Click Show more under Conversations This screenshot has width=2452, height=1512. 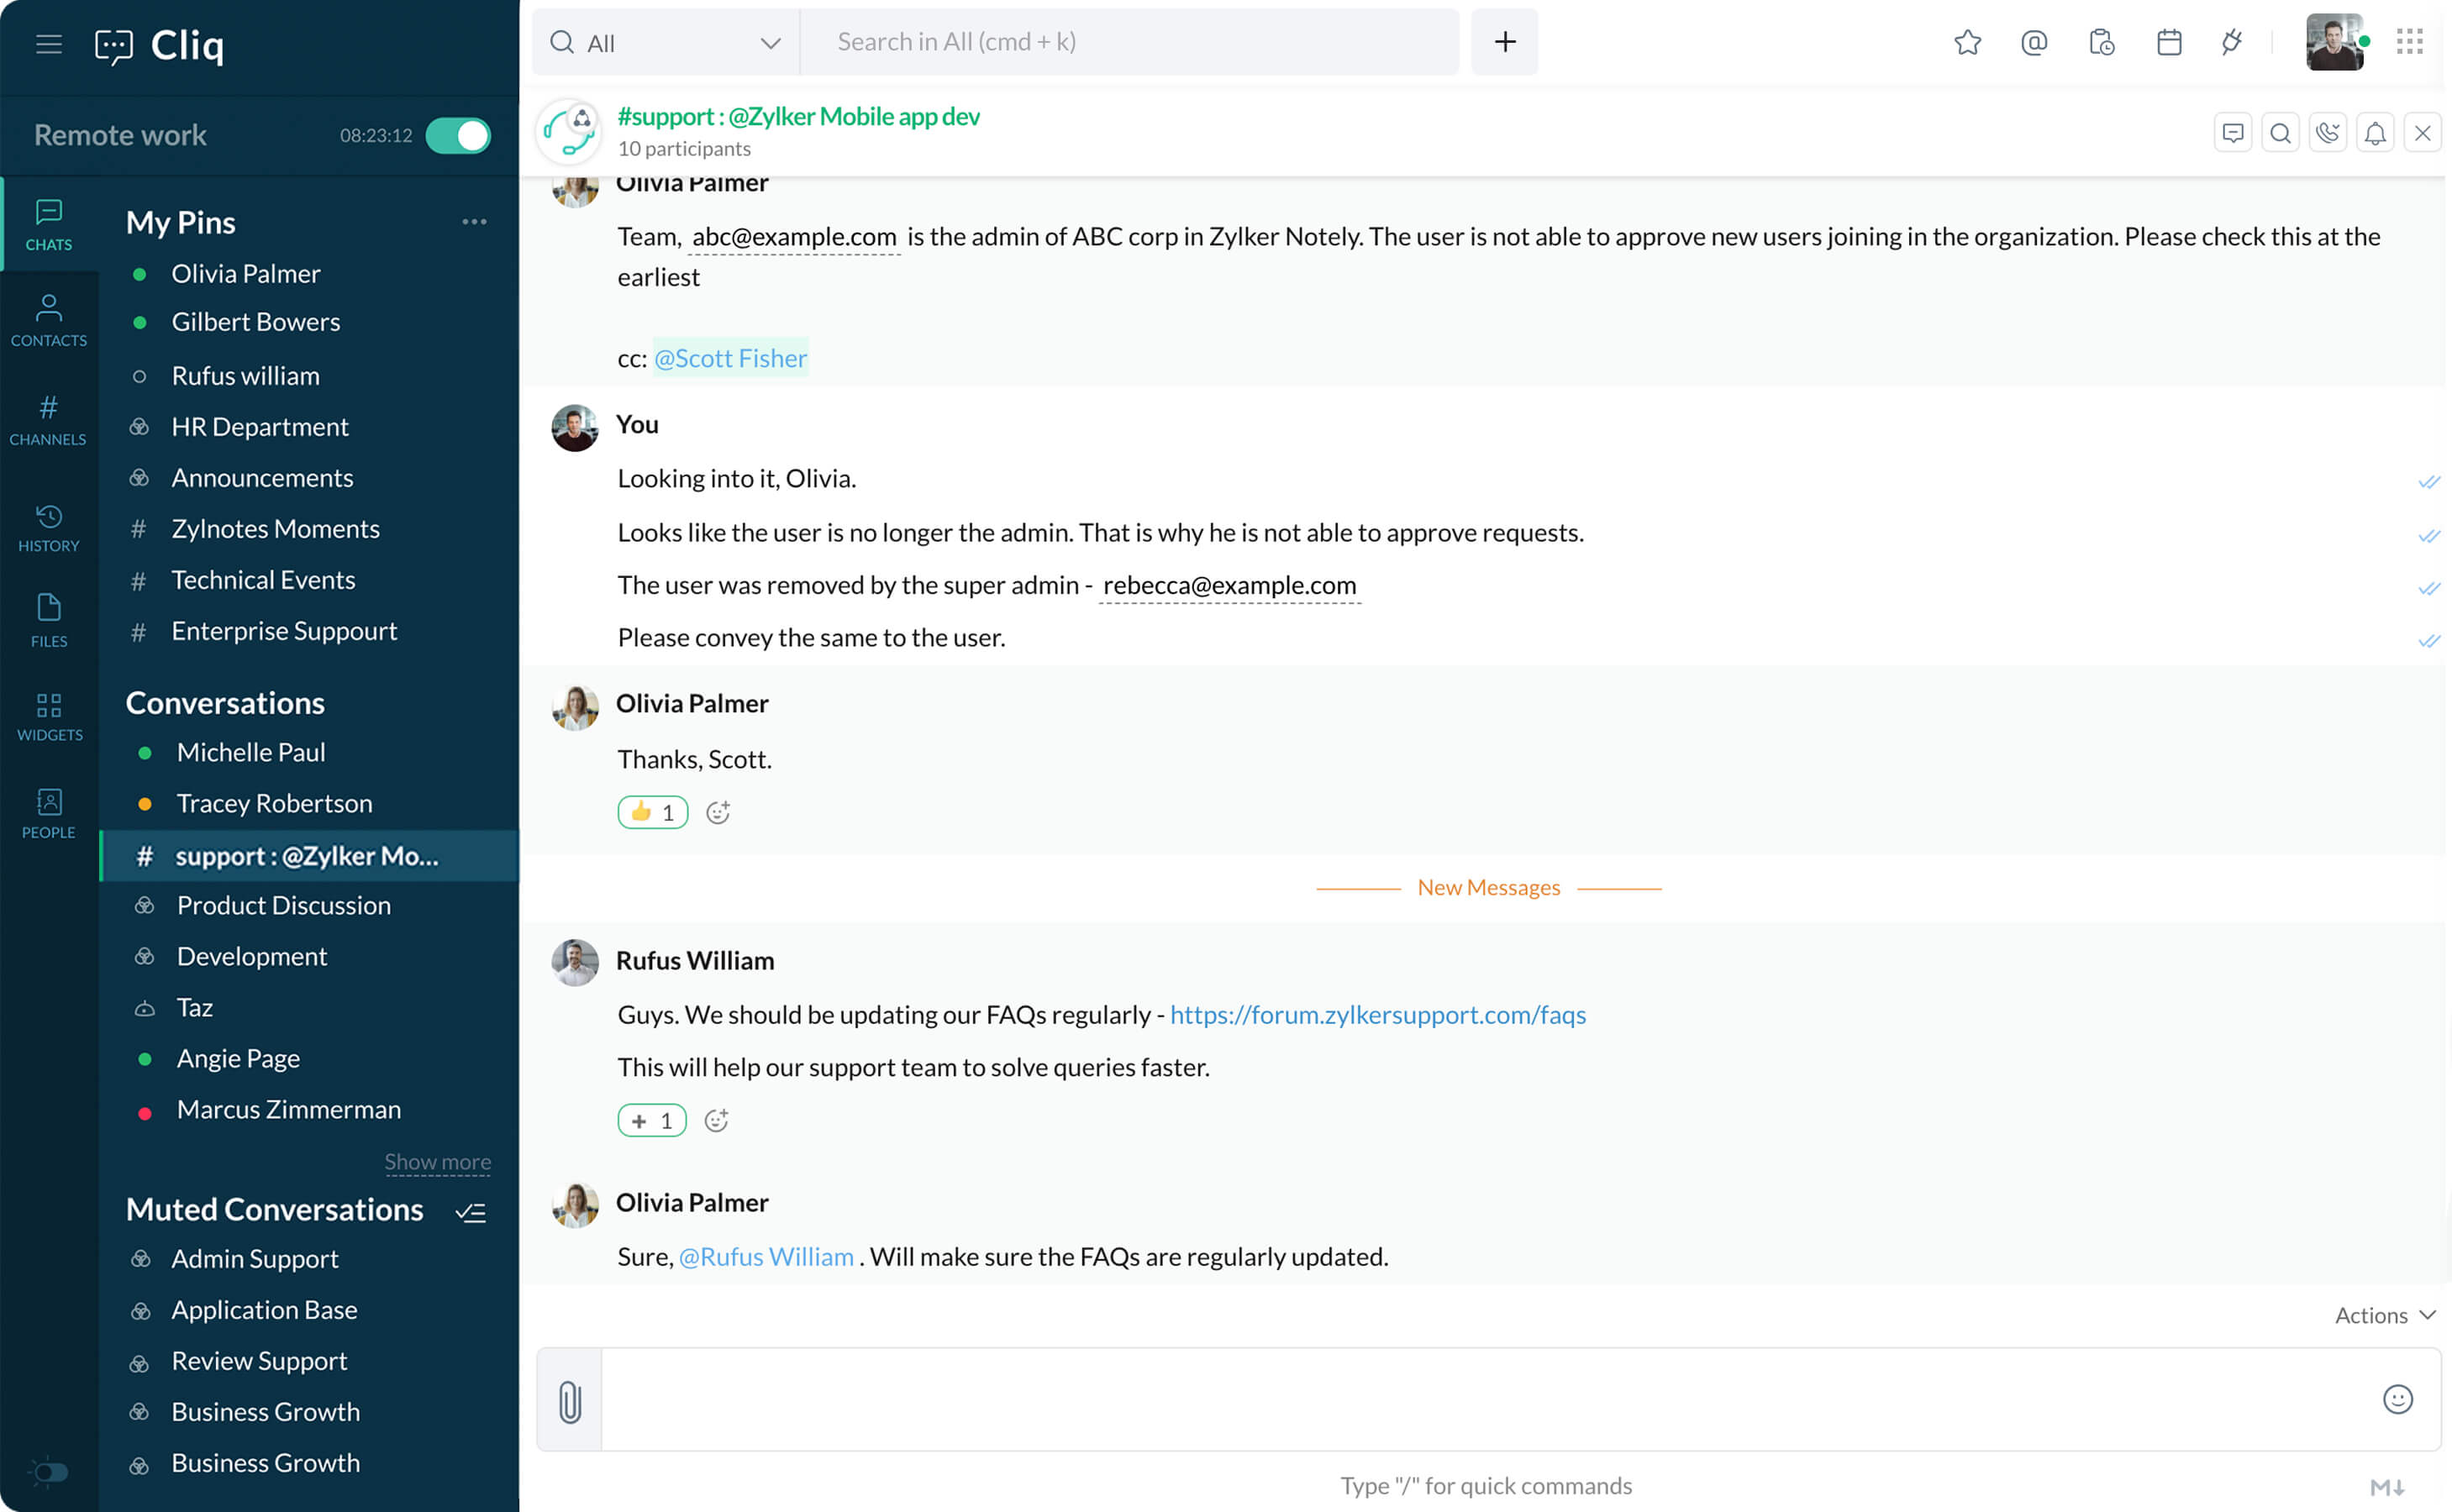pos(437,1162)
